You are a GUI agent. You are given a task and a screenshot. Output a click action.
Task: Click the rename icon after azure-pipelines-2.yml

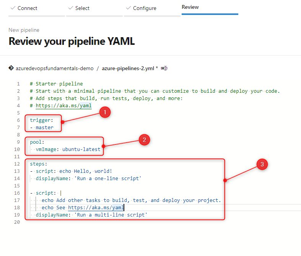pyautogui.click(x=164, y=68)
